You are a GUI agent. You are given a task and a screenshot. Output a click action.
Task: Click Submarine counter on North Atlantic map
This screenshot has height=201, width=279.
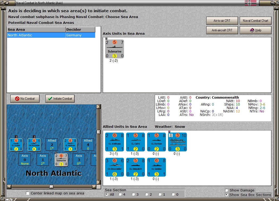(61, 160)
